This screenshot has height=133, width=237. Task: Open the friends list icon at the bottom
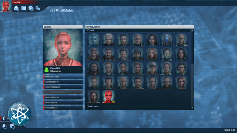(5, 126)
